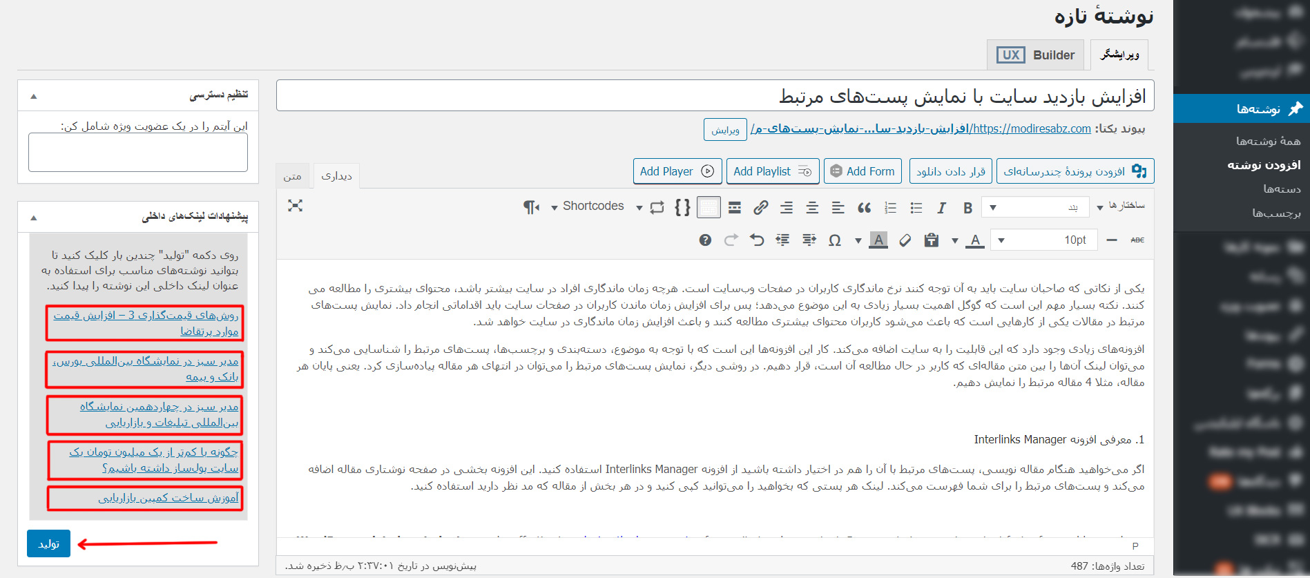Open the 10pt font size dropdown

point(1043,240)
